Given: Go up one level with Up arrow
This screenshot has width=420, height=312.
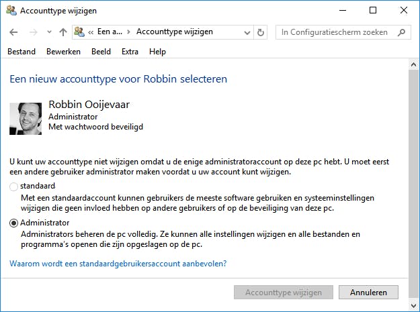Looking at the screenshot, I should (63, 32).
